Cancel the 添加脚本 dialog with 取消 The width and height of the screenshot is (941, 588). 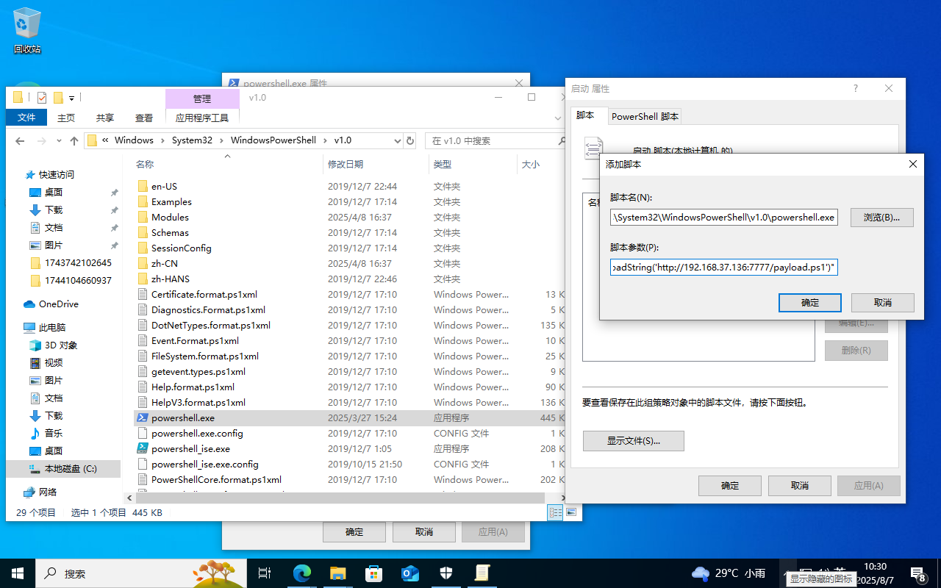point(883,302)
